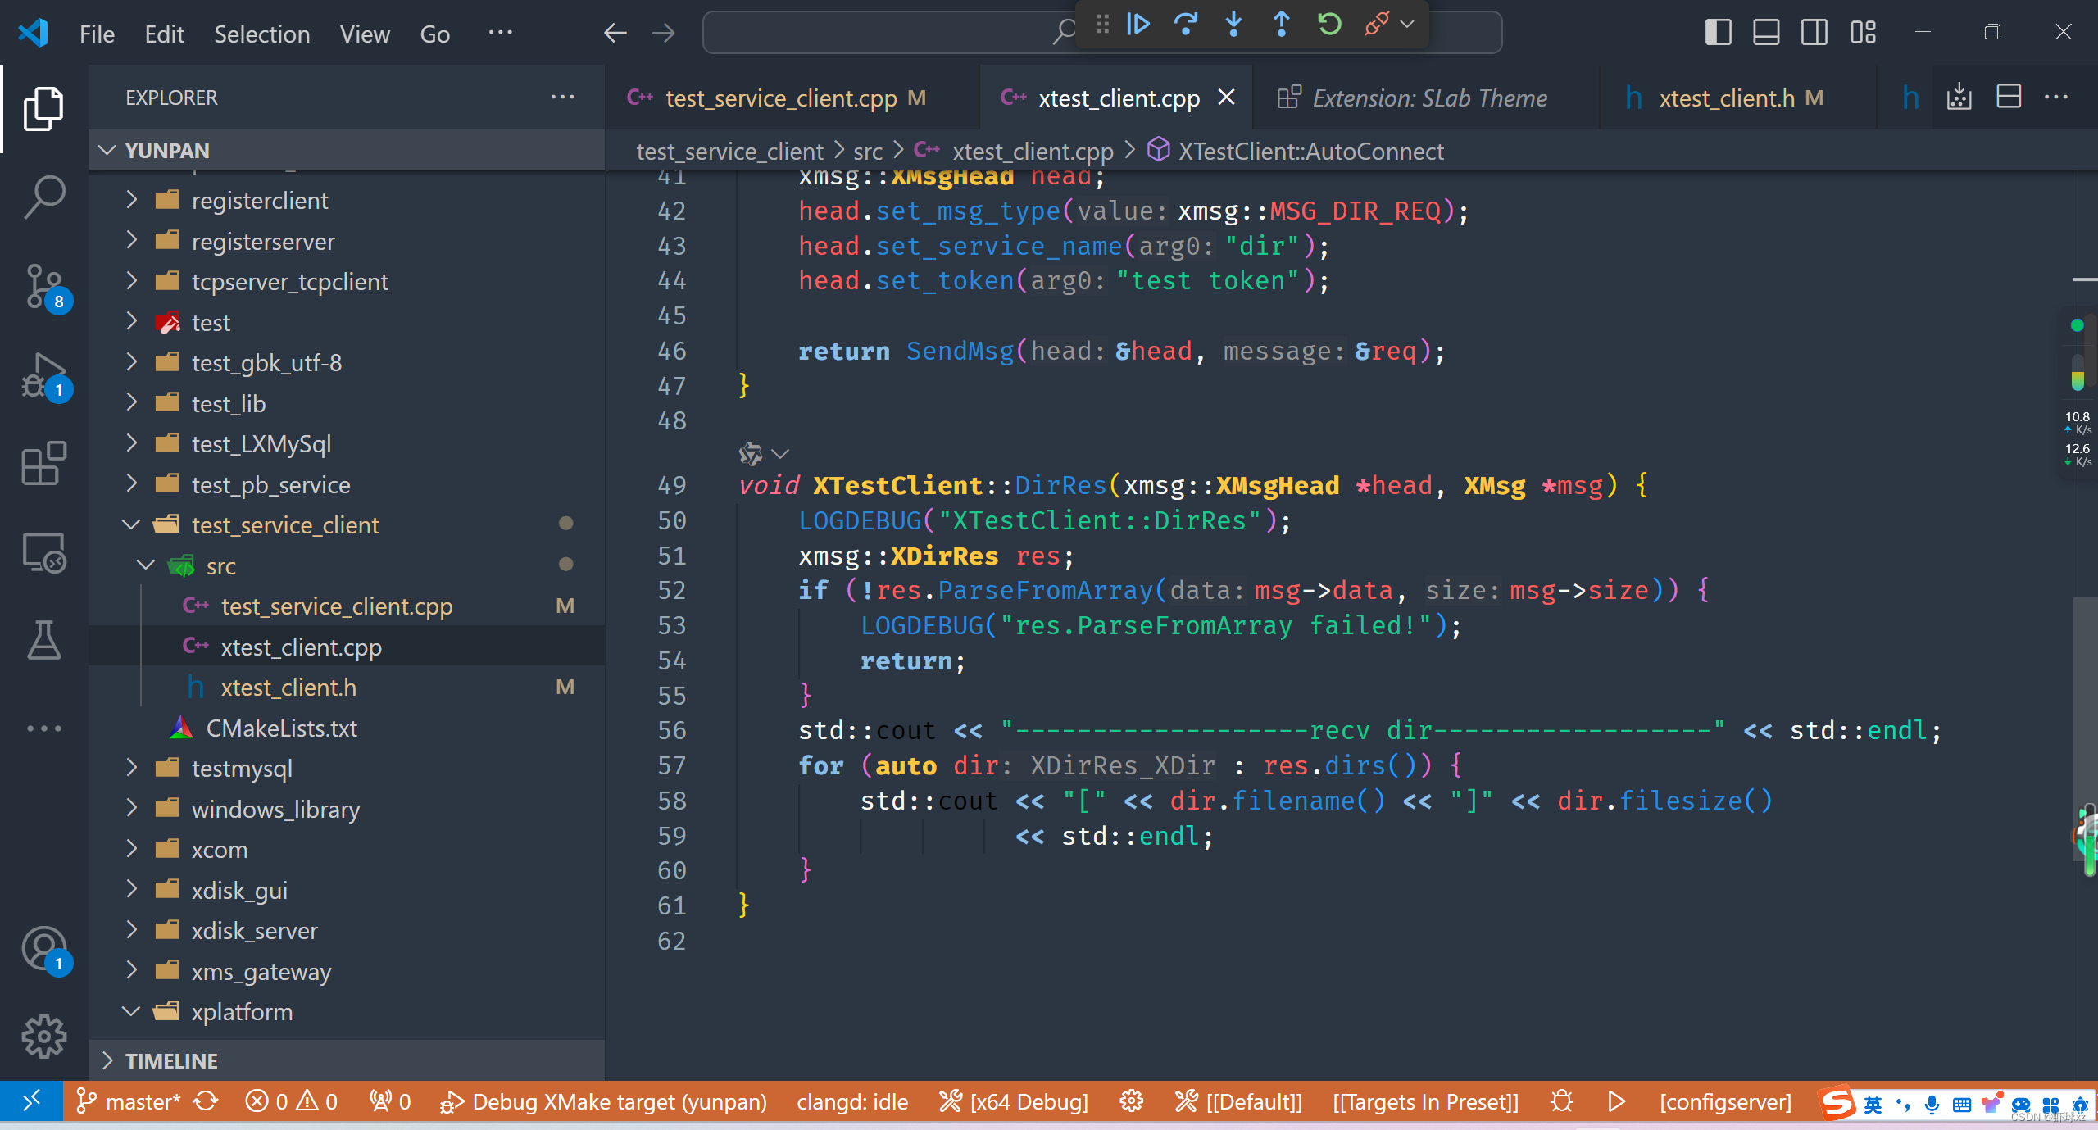Step Out in debug toolbar

[x=1282, y=24]
